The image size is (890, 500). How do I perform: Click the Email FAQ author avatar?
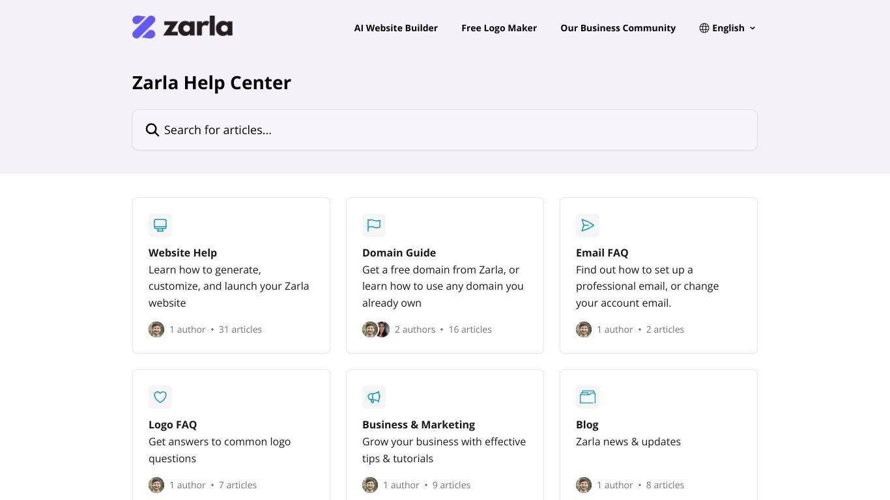click(584, 329)
